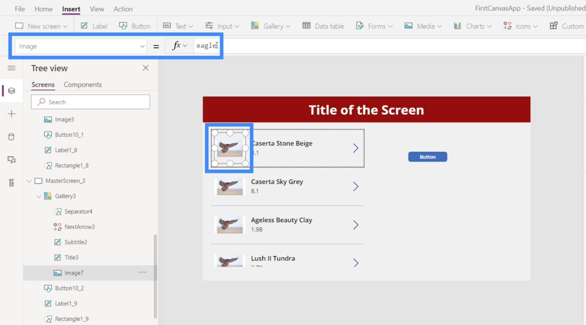586x325 pixels.
Task: Select Rectangle1_9 in tree view
Action: pyautogui.click(x=72, y=319)
